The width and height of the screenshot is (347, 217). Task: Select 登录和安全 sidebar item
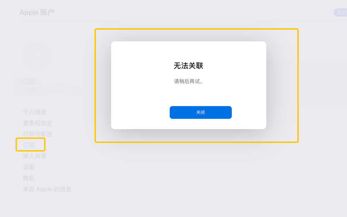pyautogui.click(x=37, y=123)
